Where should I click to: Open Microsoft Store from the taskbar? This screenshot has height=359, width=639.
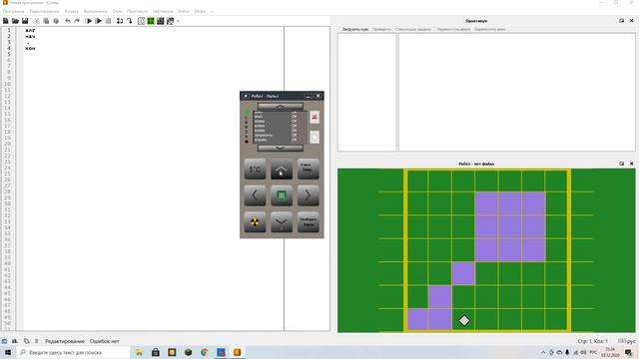coord(156,352)
